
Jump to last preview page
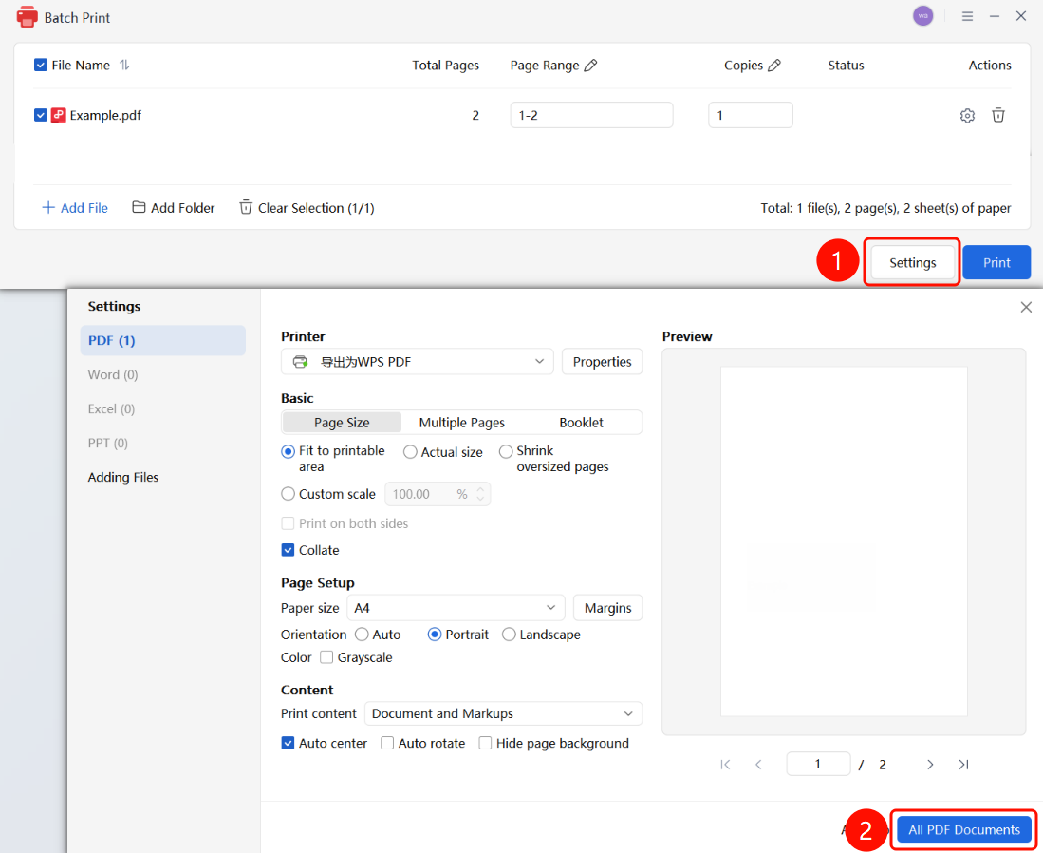(x=963, y=765)
